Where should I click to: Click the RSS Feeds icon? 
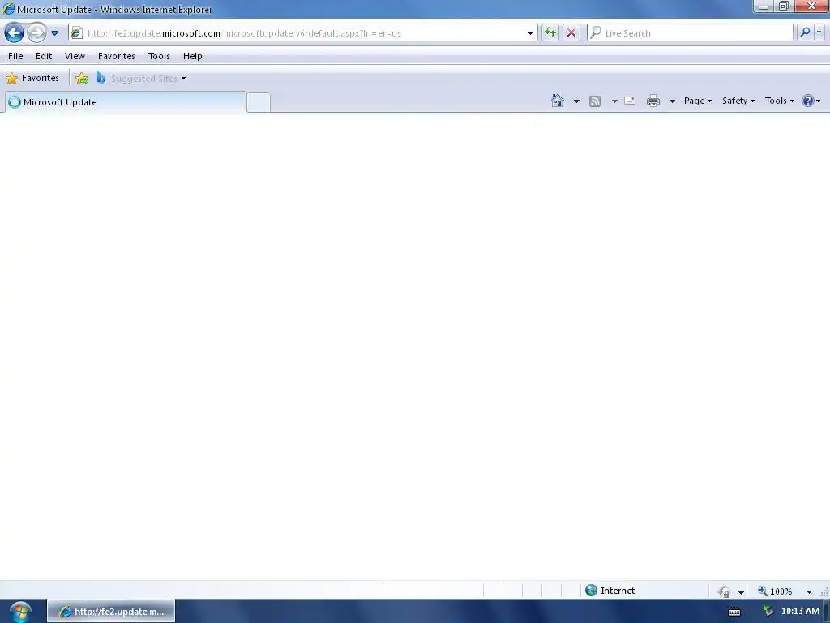595,101
